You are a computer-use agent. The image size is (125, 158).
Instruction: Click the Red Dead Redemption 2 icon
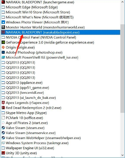3,108
